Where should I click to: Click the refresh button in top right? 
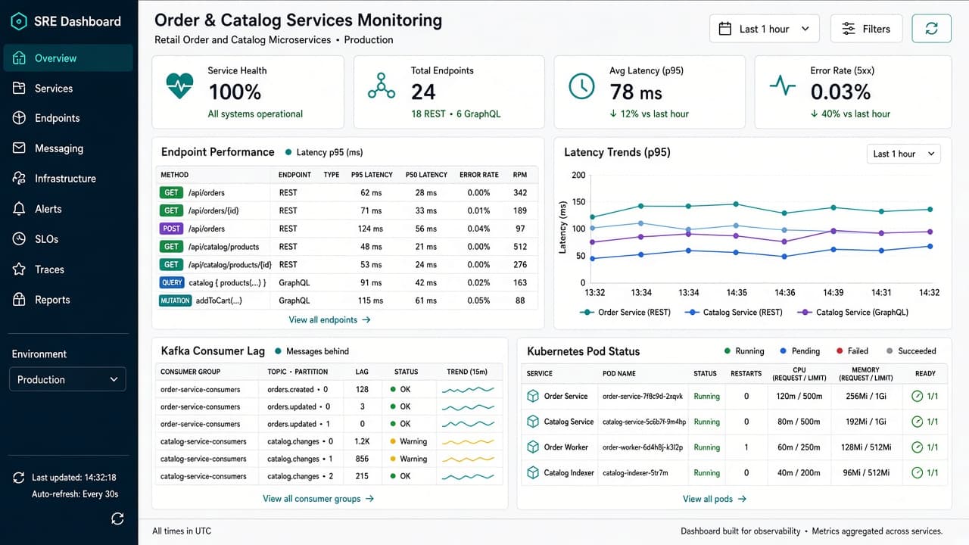click(x=931, y=29)
